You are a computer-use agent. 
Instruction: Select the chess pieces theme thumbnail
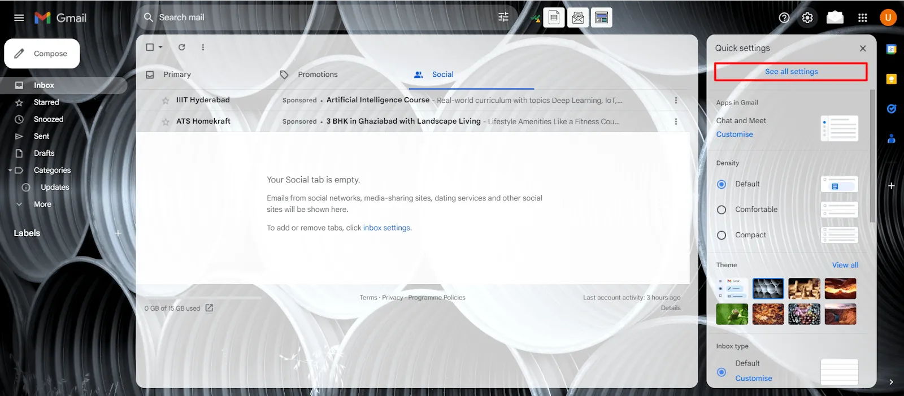click(x=804, y=289)
